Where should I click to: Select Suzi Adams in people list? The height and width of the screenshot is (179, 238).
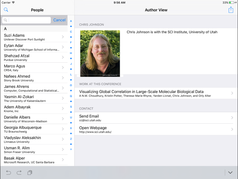point(34,37)
